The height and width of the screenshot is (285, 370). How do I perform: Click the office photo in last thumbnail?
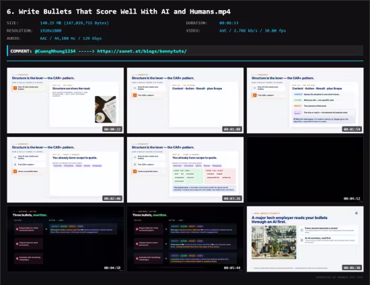coord(274,242)
